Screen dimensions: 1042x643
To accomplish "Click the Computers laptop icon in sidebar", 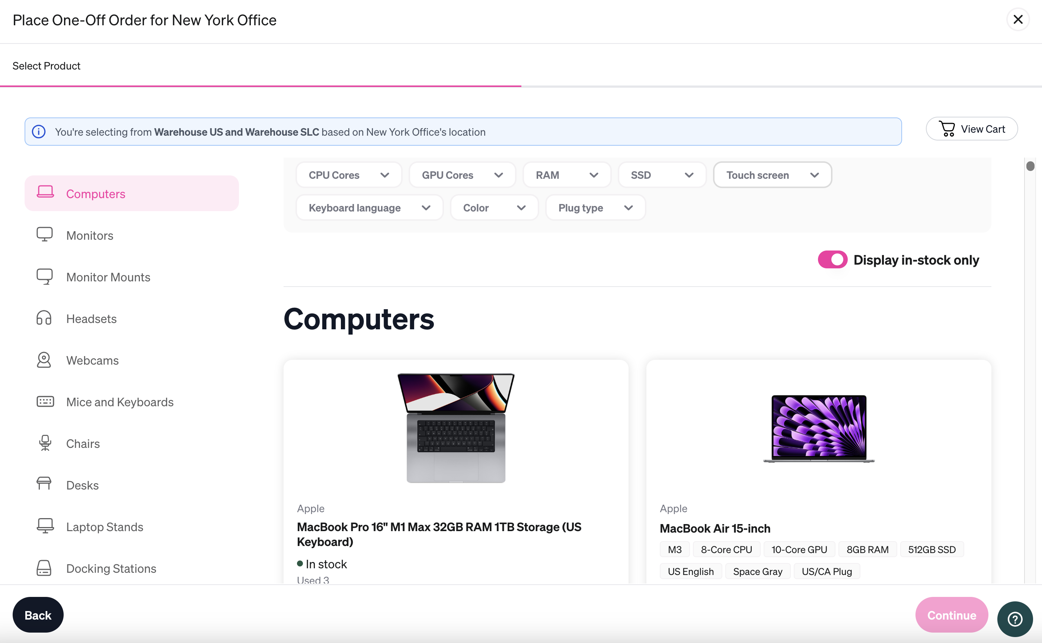I will (x=45, y=192).
